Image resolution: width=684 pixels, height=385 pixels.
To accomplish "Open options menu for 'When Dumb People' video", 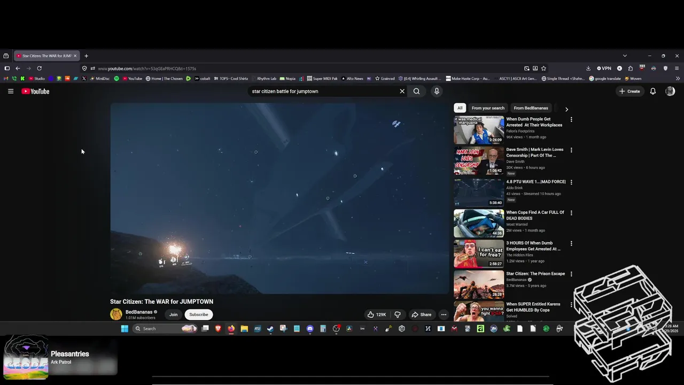I will click(x=571, y=120).
